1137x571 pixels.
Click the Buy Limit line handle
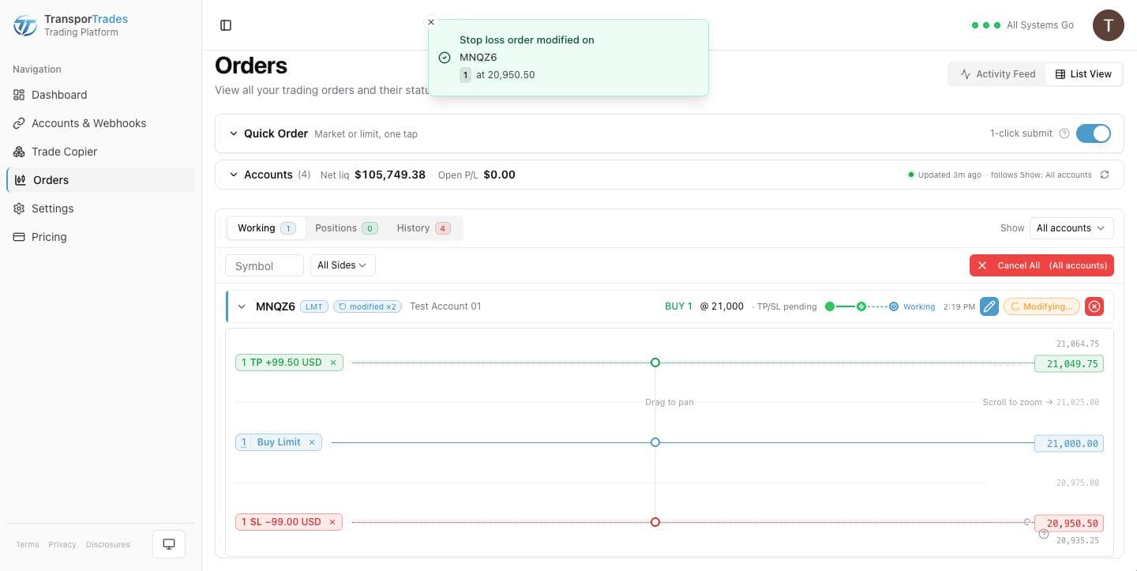click(x=655, y=442)
